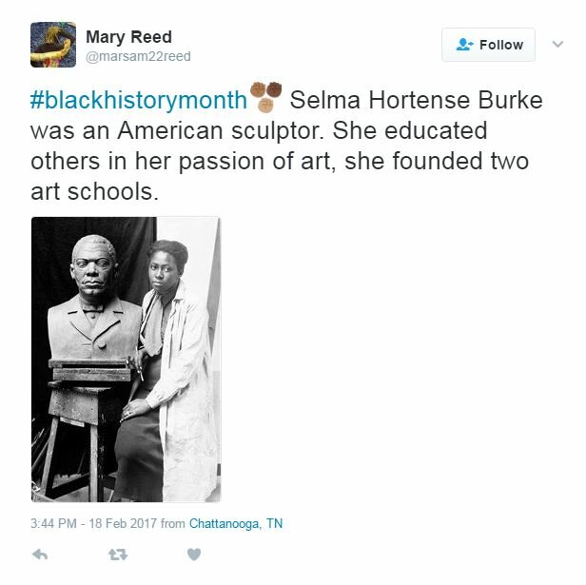Click the Chattanooga, TN location link

coord(236,523)
